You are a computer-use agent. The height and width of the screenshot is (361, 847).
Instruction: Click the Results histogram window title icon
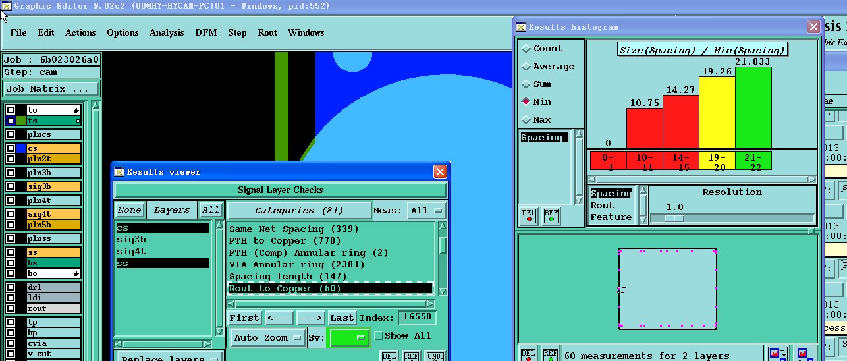tap(521, 27)
